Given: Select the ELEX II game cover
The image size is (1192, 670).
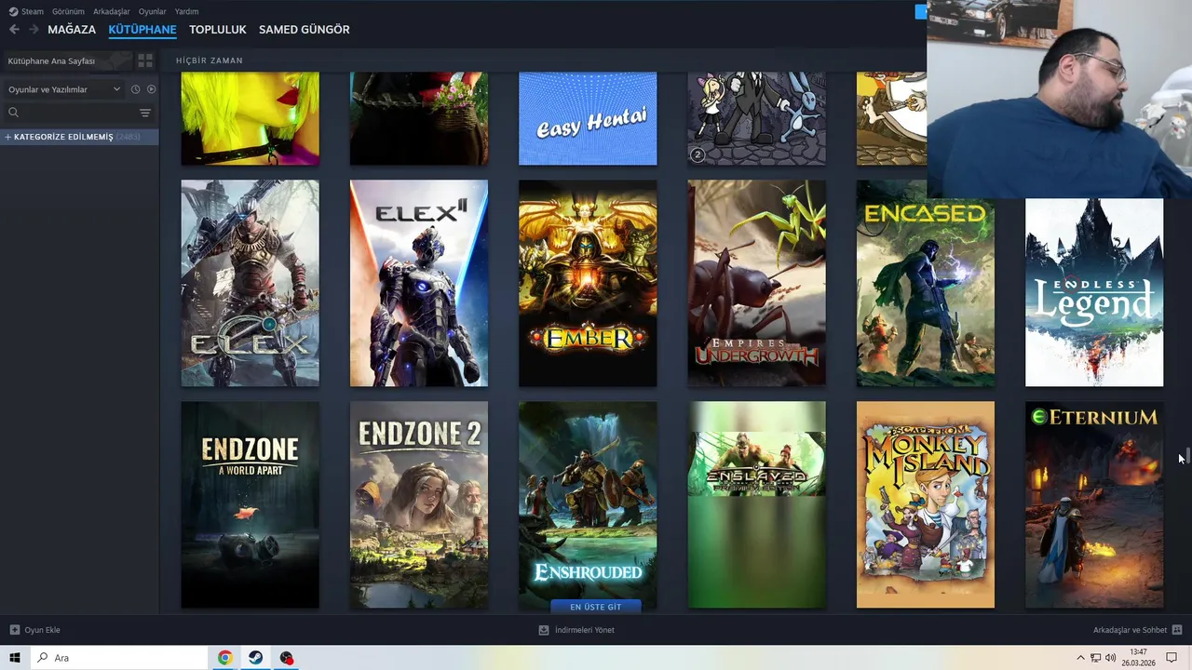Looking at the screenshot, I should tap(419, 283).
